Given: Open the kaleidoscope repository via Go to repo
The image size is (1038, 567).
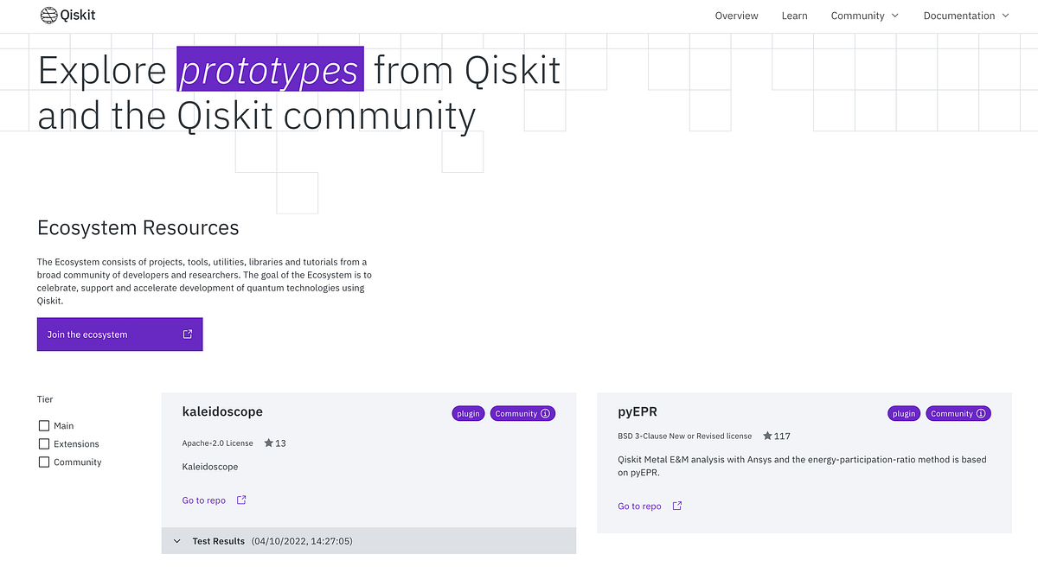Looking at the screenshot, I should coord(203,500).
